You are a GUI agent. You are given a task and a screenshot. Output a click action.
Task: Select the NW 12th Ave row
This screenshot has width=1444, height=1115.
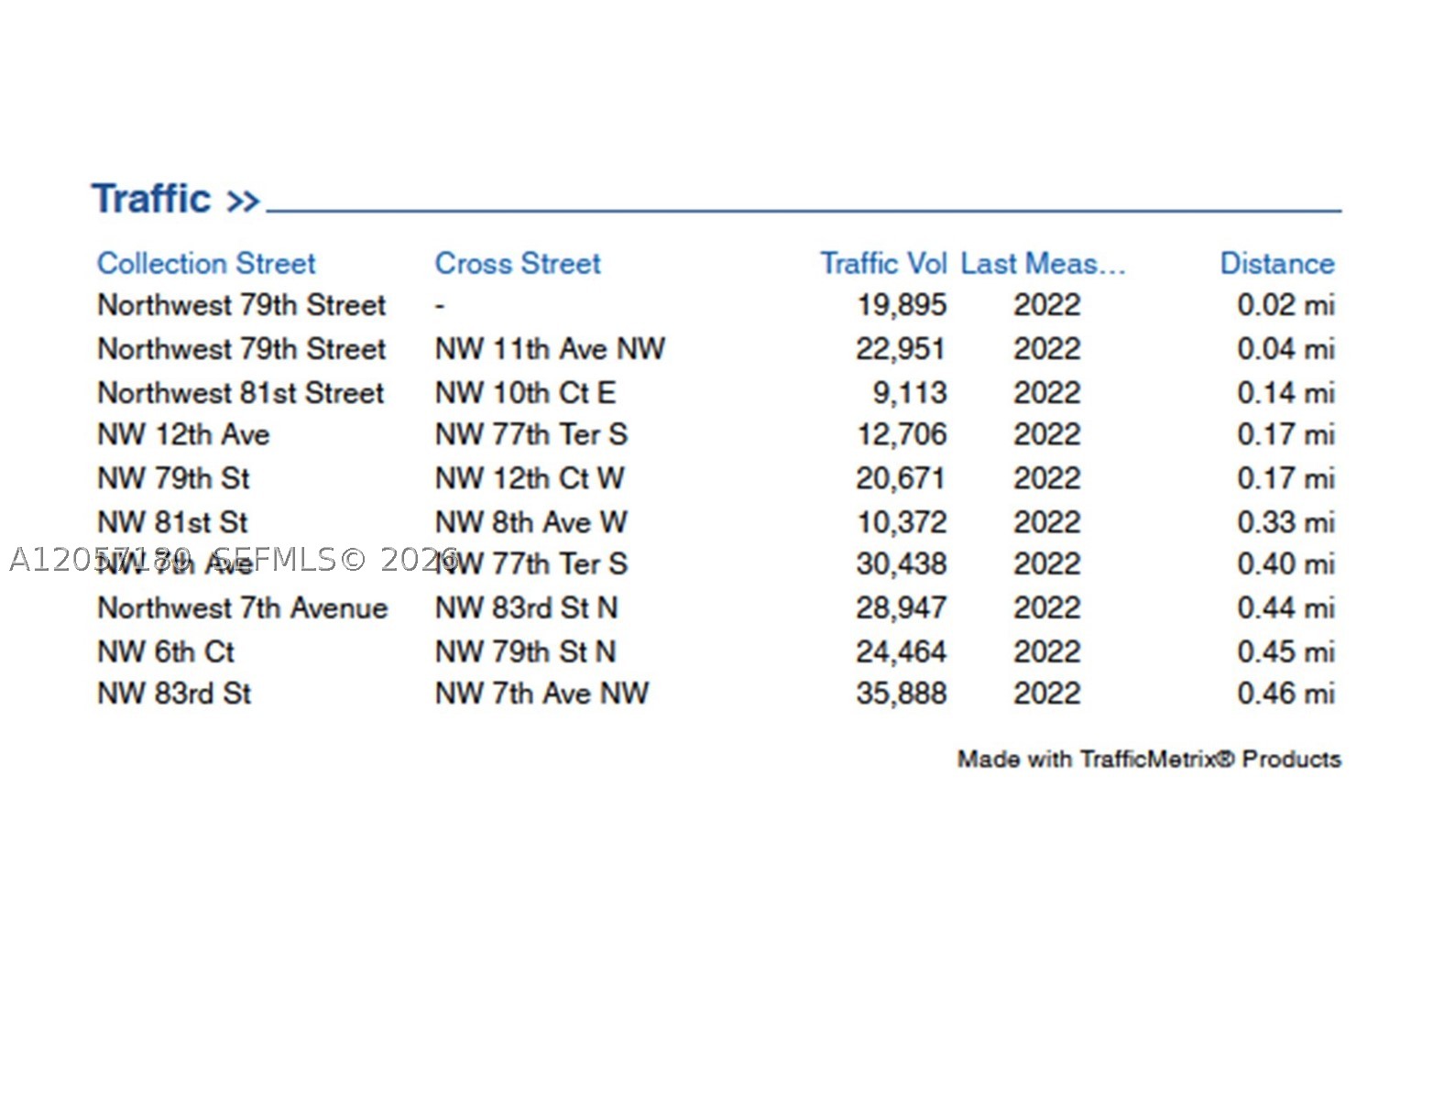click(716, 434)
